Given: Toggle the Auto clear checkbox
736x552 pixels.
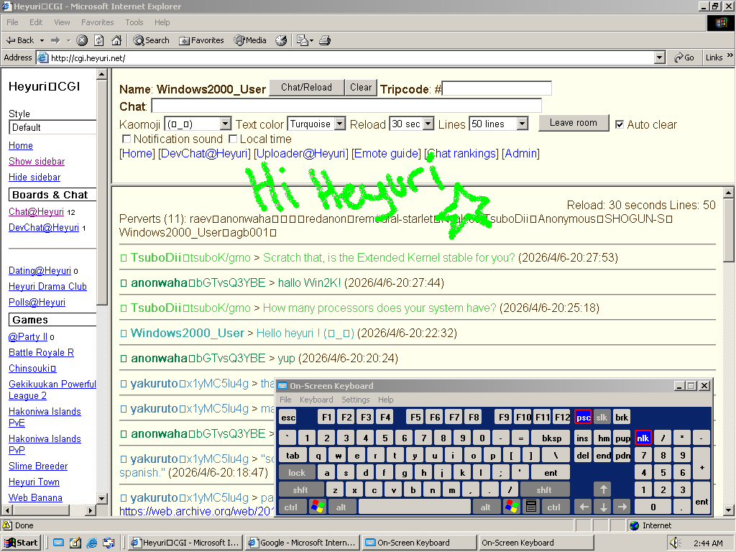Looking at the screenshot, I should pyautogui.click(x=620, y=124).
